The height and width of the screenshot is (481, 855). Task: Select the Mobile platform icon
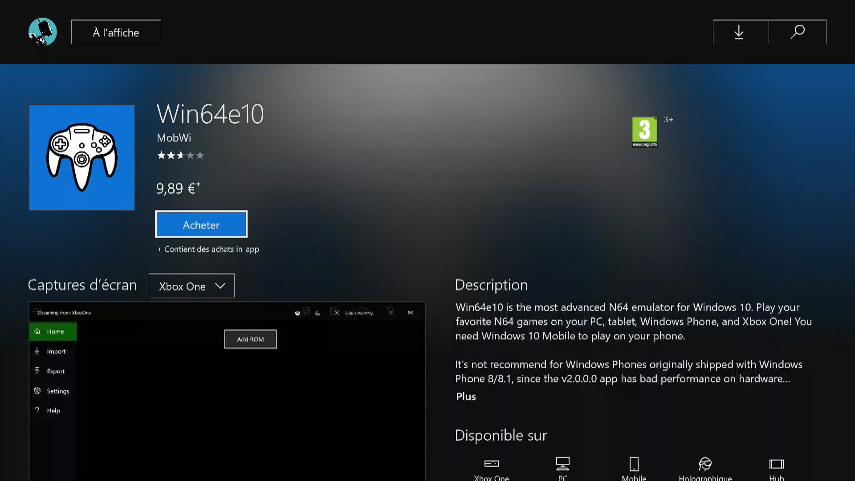(634, 464)
